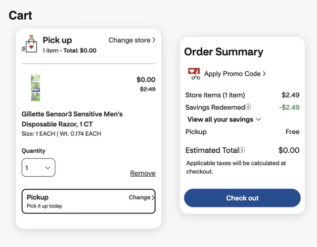Open the Savings Redeemed info icon
This screenshot has width=317, height=247.
coord(248,107)
